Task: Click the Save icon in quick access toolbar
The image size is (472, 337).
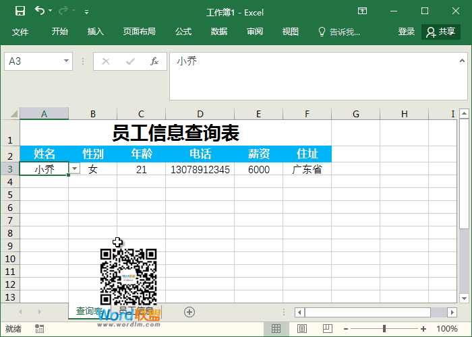Action: pos(20,11)
